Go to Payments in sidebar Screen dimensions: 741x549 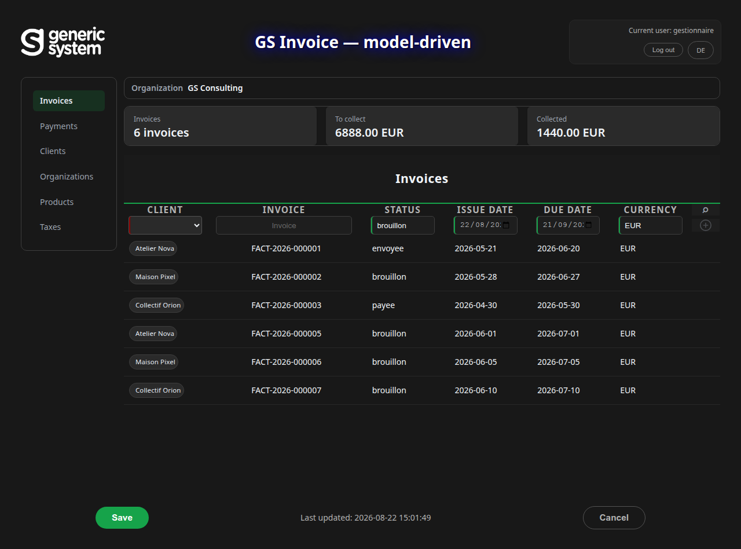(x=69, y=126)
